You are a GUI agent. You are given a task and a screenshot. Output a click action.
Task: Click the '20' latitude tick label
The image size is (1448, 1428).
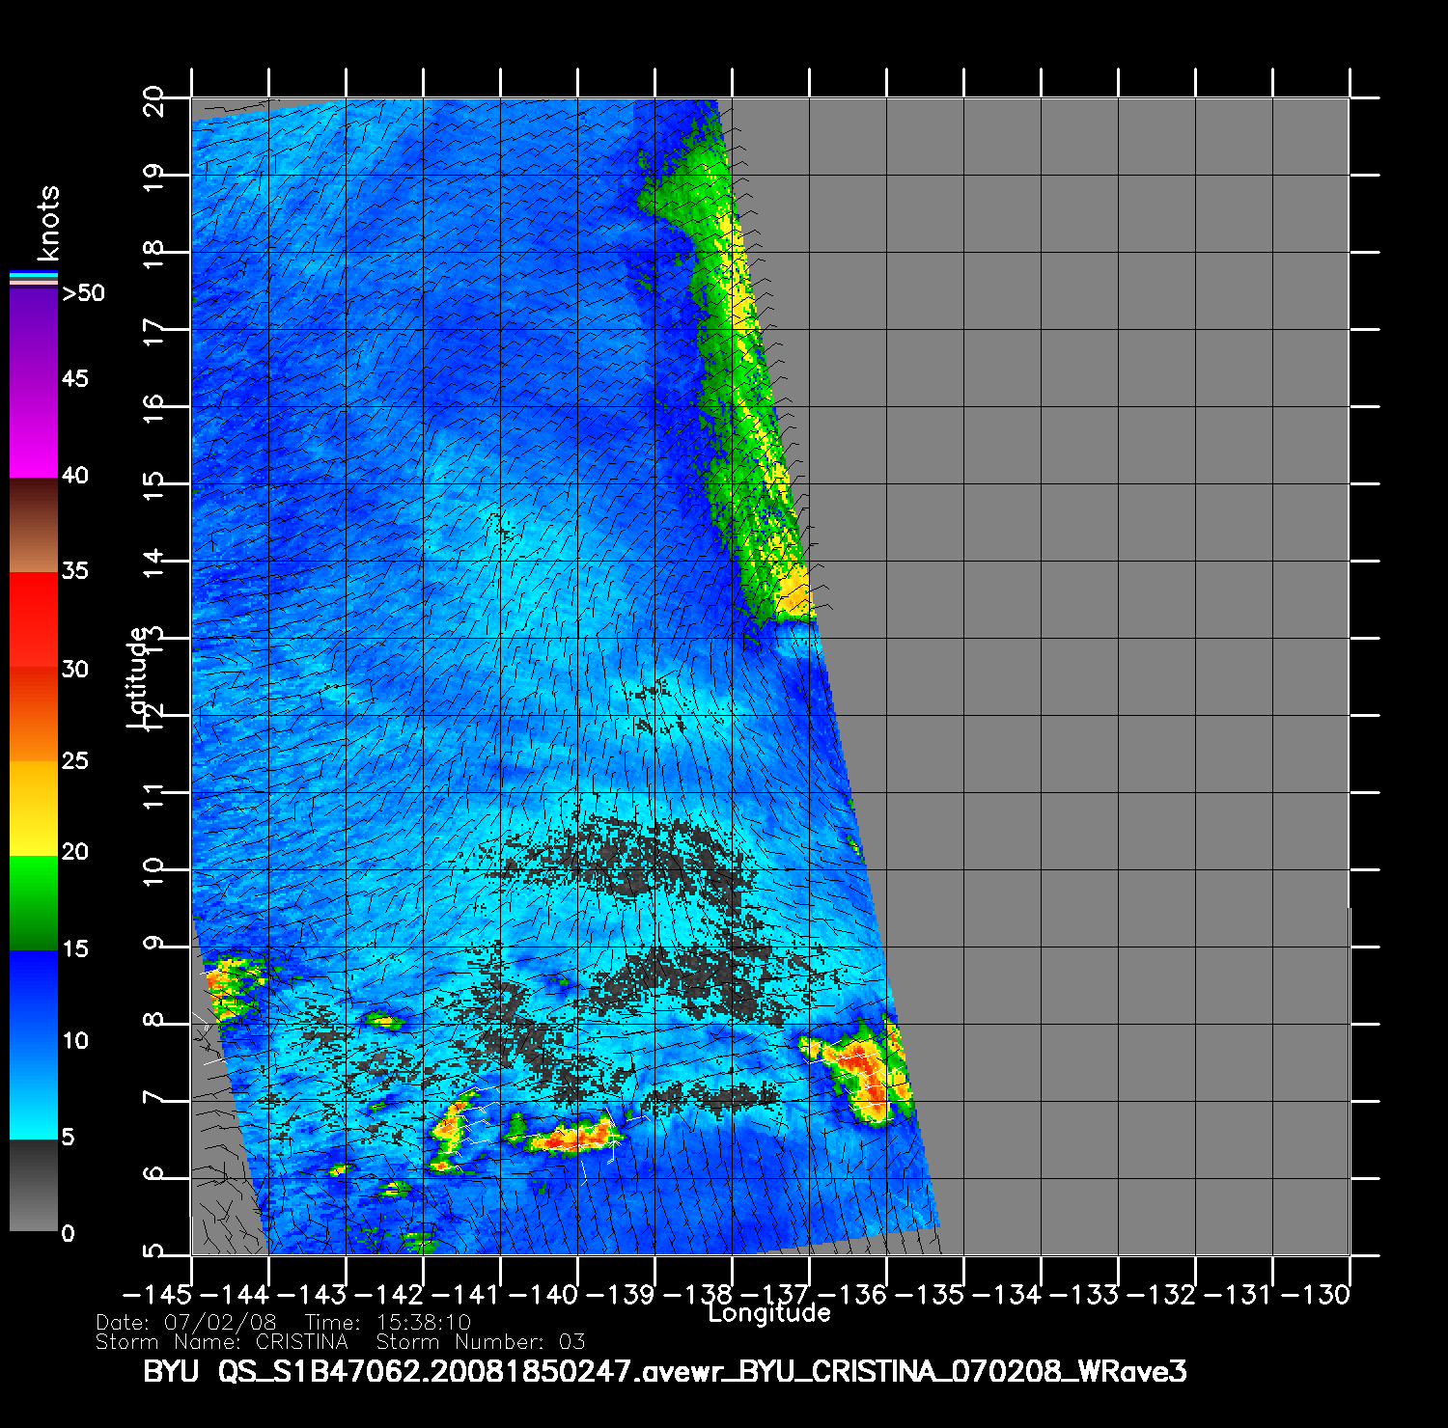154,100
